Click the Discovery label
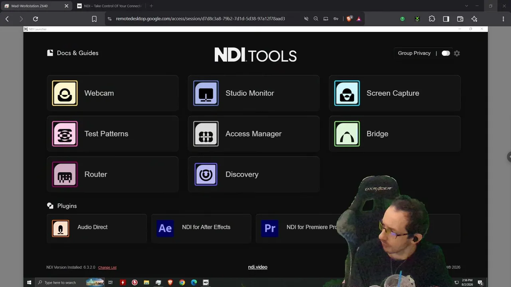This screenshot has height=287, width=511. [242, 174]
